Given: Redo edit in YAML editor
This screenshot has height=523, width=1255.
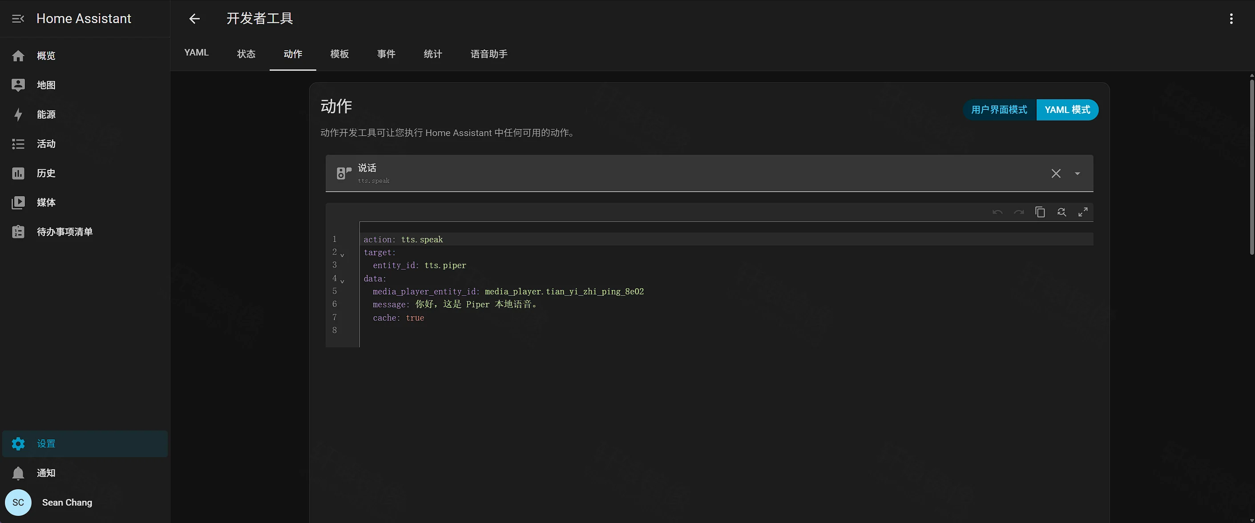Looking at the screenshot, I should click(1019, 212).
